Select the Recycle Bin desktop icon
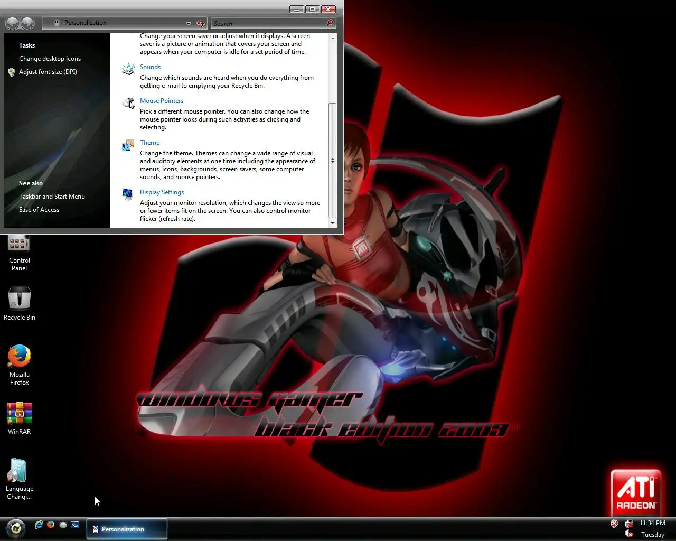The width and height of the screenshot is (676, 541). click(20, 303)
